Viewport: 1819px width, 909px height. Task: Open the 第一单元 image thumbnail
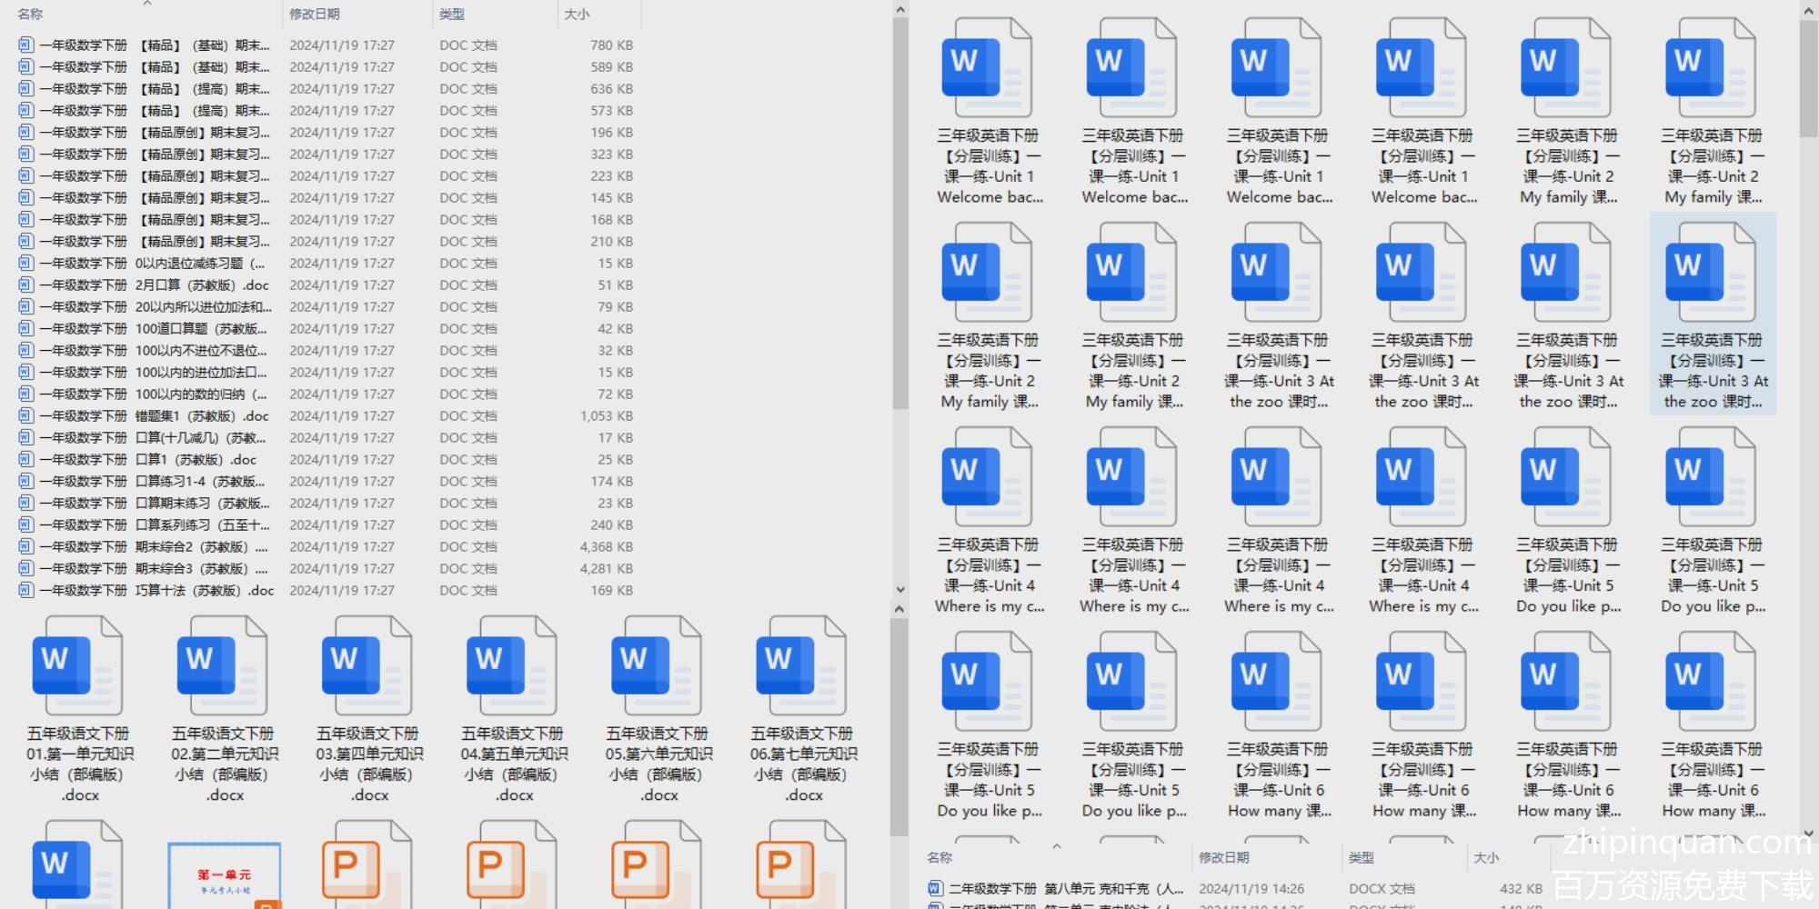(x=224, y=874)
